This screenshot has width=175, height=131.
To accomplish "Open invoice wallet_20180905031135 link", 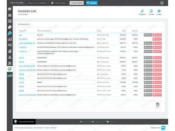I will coord(27,43).
